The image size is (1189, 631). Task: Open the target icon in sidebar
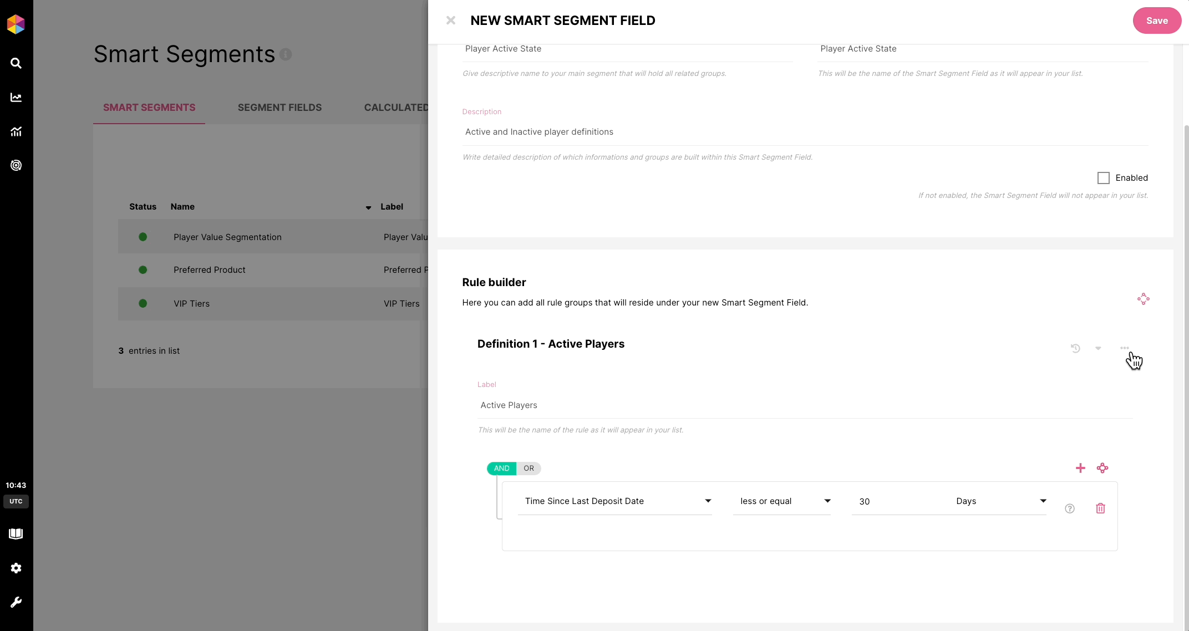tap(16, 165)
